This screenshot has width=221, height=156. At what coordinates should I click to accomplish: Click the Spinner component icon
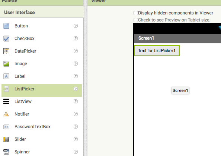coord(6,152)
